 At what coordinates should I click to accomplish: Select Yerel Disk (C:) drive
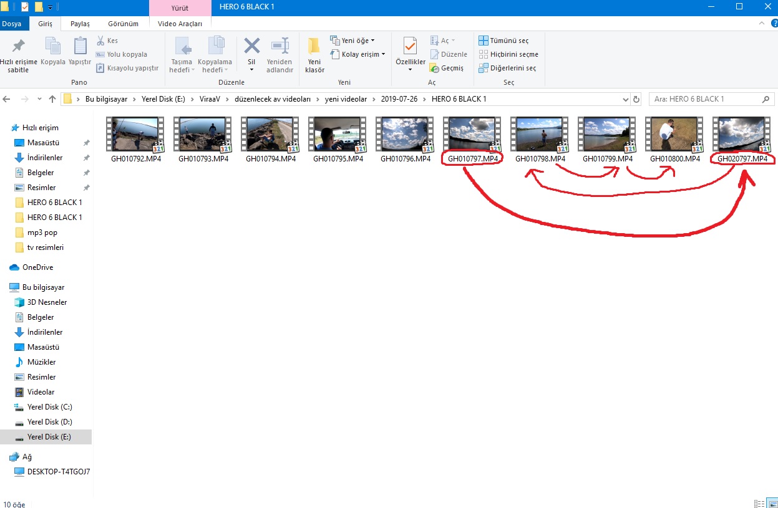49,407
